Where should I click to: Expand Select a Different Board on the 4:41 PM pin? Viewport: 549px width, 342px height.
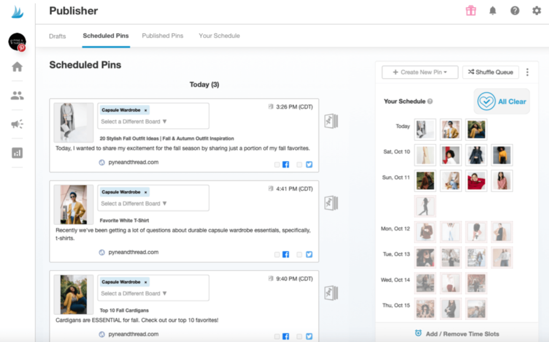click(133, 203)
